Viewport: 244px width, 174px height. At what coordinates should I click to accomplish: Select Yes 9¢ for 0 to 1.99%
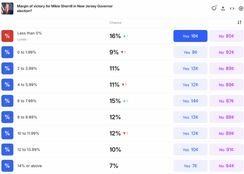(190, 52)
